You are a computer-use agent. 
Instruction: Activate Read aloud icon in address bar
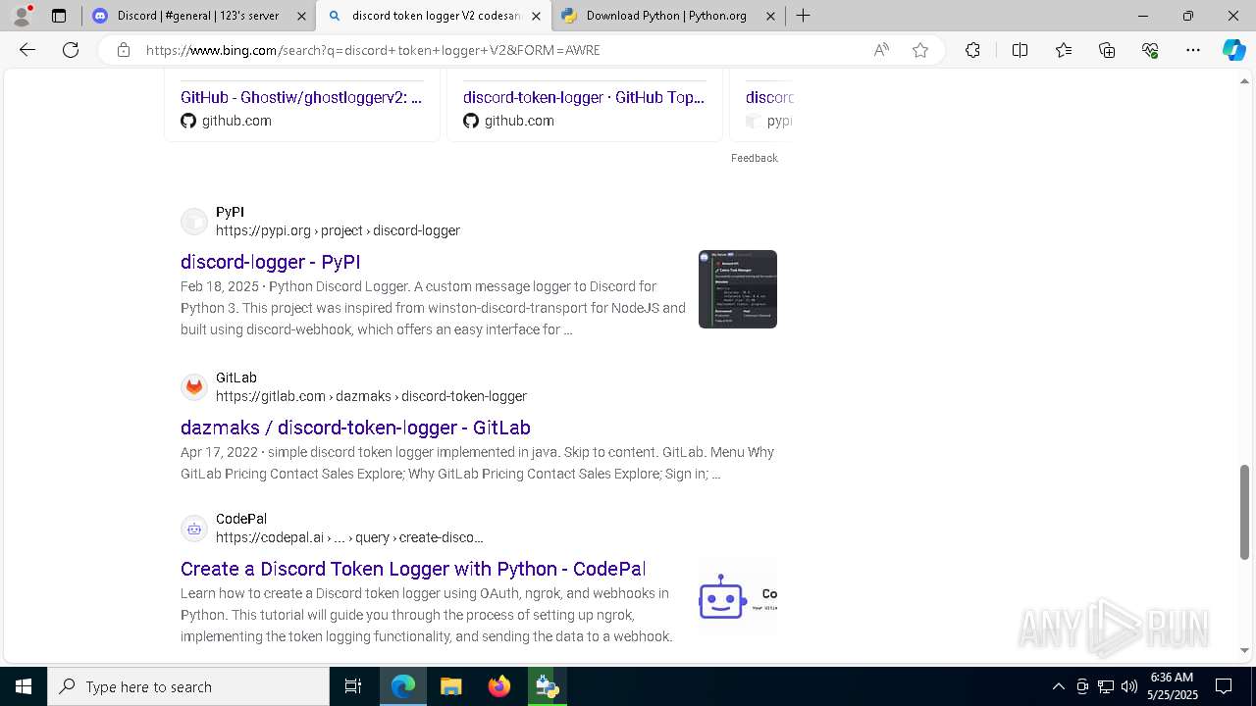(881, 50)
